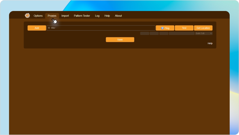Click the funnel icon in the filter box

coord(49,28)
